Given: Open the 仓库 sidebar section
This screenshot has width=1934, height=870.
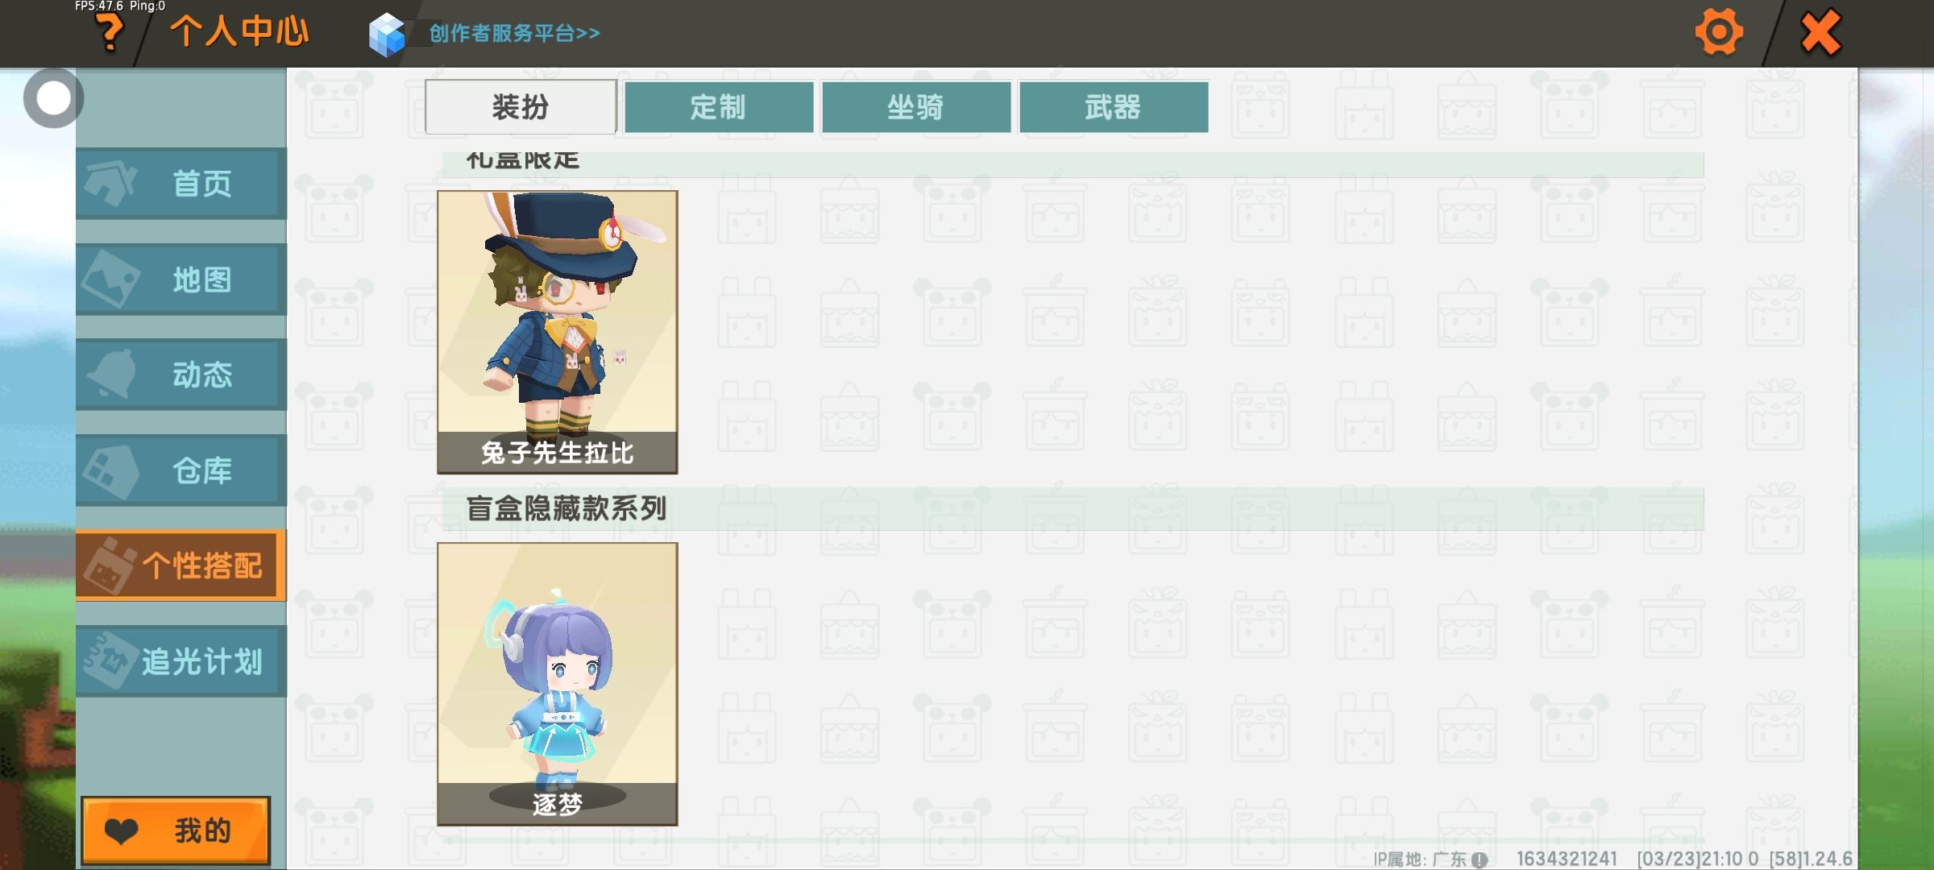Looking at the screenshot, I should click(x=181, y=470).
